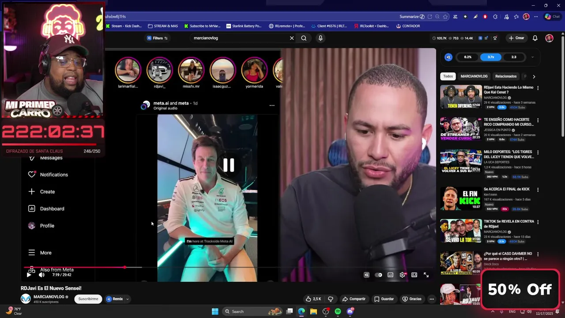Mute the video volume icon
565x318 pixels.
(41, 275)
